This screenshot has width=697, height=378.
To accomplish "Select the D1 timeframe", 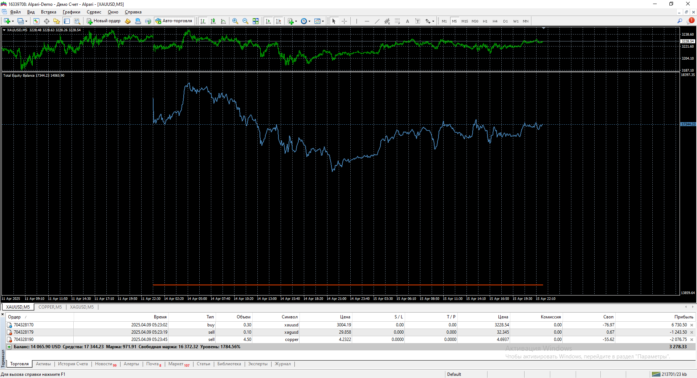I will (505, 21).
